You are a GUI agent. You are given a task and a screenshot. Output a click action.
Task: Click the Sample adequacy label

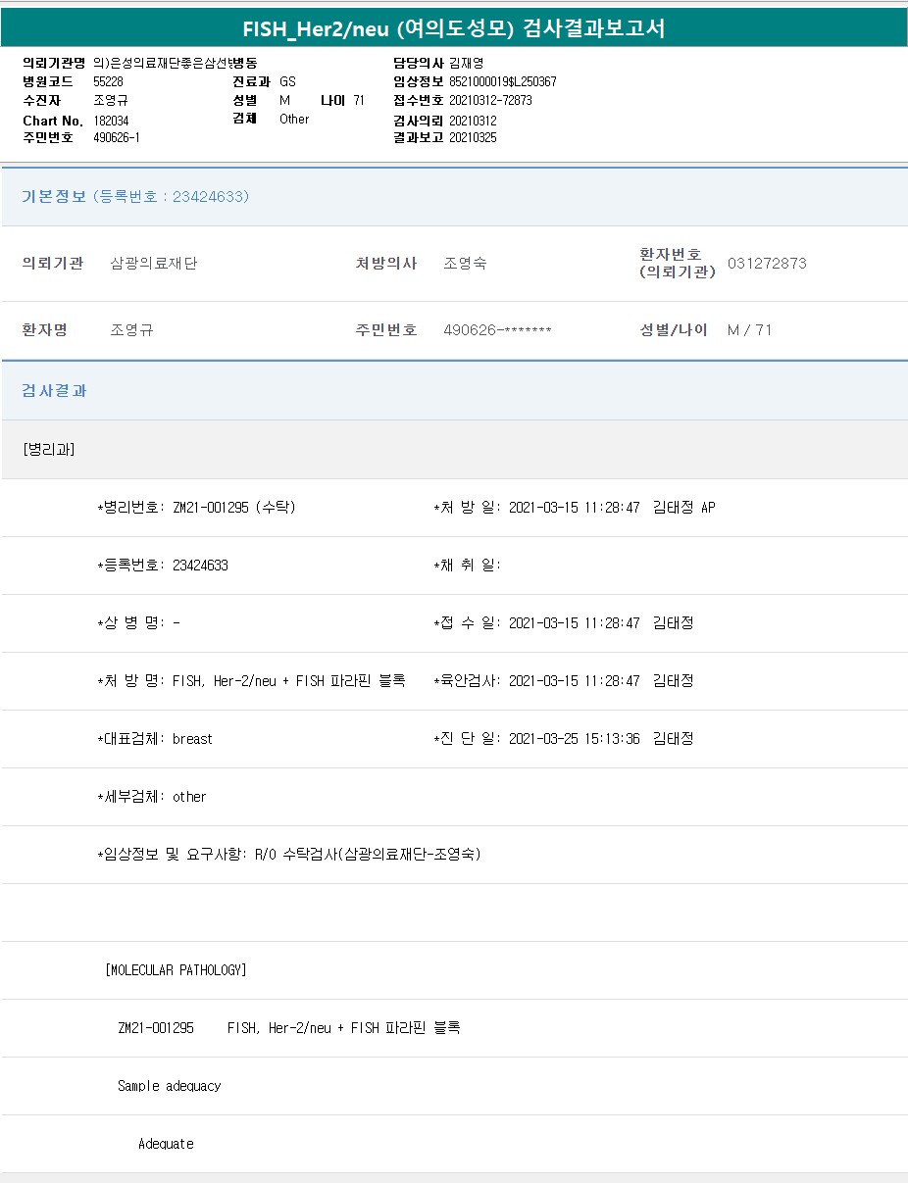pos(169,1086)
